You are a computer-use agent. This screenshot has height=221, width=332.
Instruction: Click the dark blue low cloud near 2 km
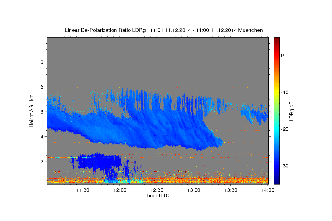(100, 161)
